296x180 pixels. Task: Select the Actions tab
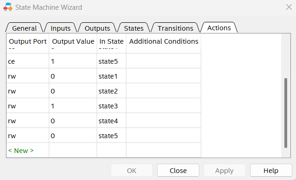[219, 28]
